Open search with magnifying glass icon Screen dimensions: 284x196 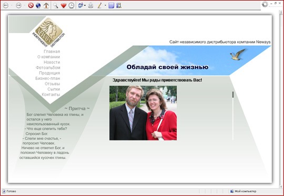click(x=56, y=5)
